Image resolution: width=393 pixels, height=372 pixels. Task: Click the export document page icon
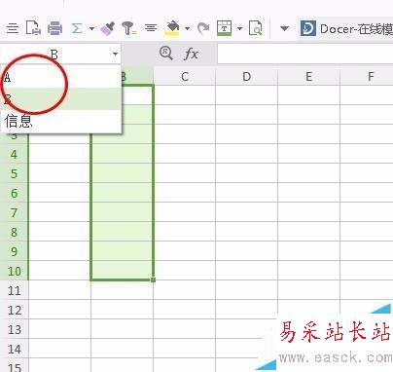point(33,28)
